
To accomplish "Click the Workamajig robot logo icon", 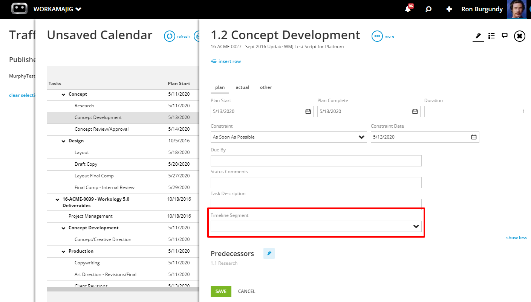I will tap(19, 9).
